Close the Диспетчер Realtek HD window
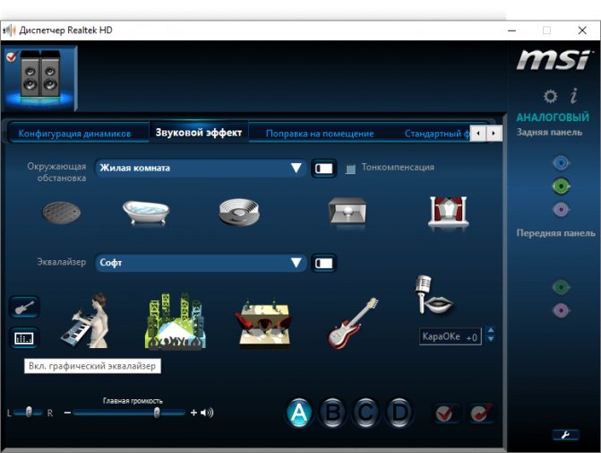The width and height of the screenshot is (601, 453). [582, 30]
